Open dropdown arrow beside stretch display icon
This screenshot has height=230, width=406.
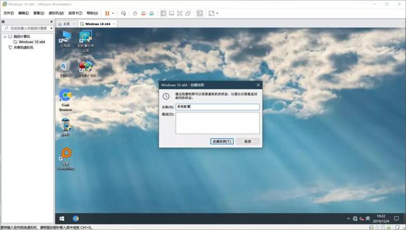(x=217, y=13)
